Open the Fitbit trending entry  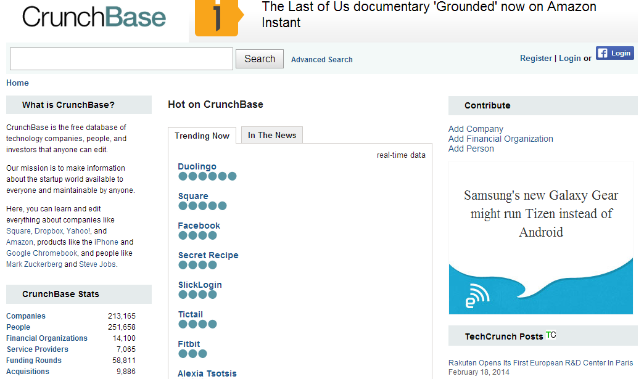[189, 344]
